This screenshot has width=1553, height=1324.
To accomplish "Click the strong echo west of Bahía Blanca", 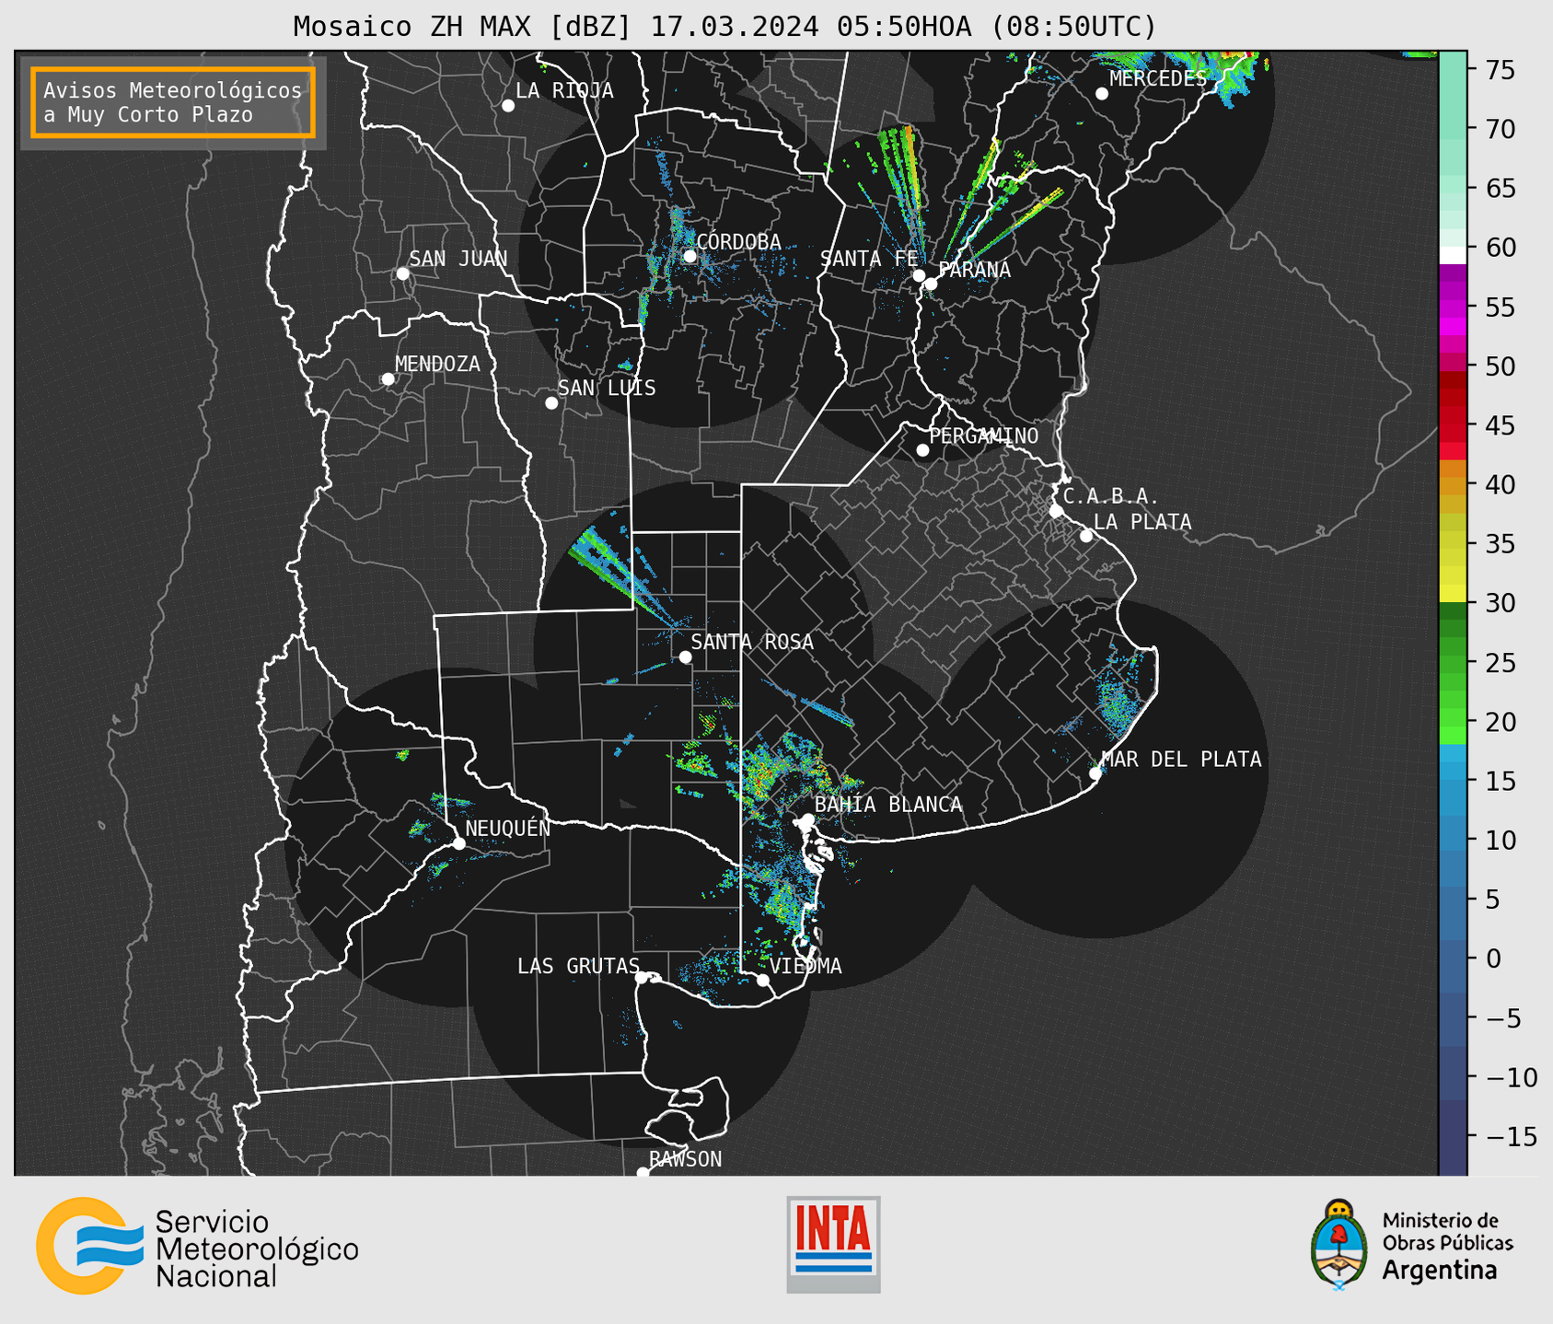I will pos(760,780).
